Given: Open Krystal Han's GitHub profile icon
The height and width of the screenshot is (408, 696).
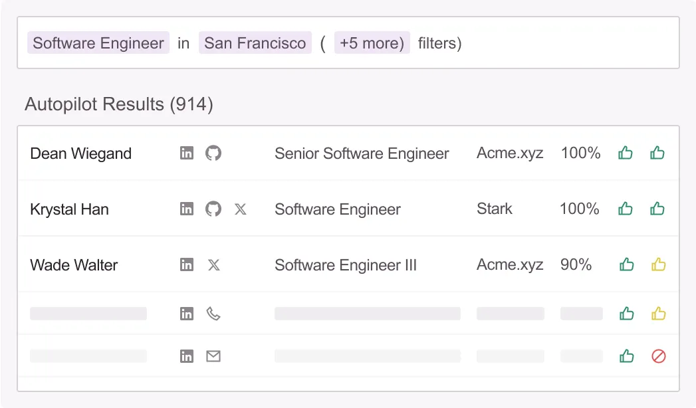Looking at the screenshot, I should [x=213, y=209].
